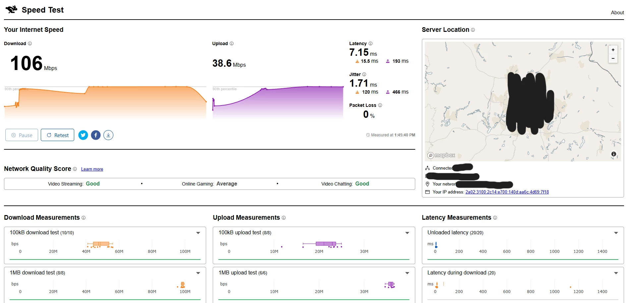Share results via Facebook icon
629x303 pixels.
96,135
